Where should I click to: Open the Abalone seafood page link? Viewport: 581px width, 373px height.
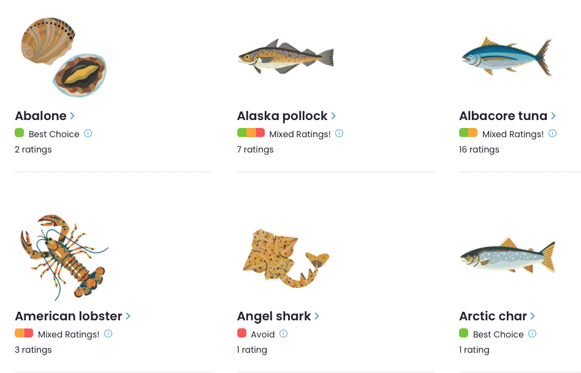[x=40, y=116]
